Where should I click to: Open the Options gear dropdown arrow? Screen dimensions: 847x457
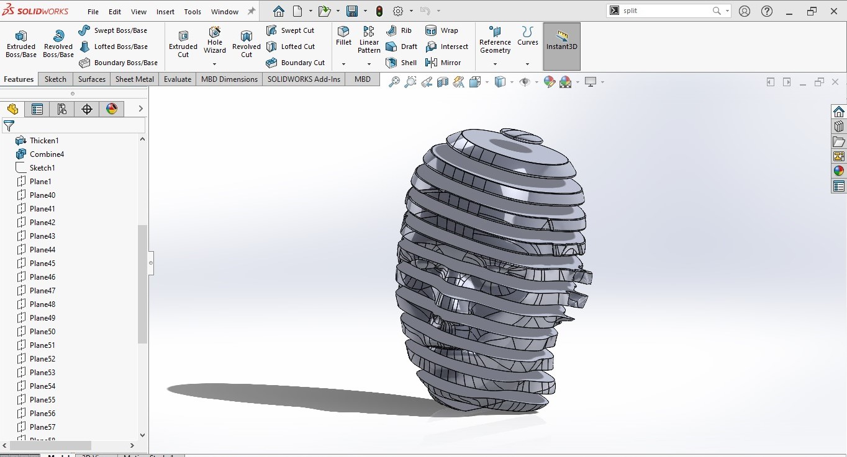pyautogui.click(x=411, y=11)
